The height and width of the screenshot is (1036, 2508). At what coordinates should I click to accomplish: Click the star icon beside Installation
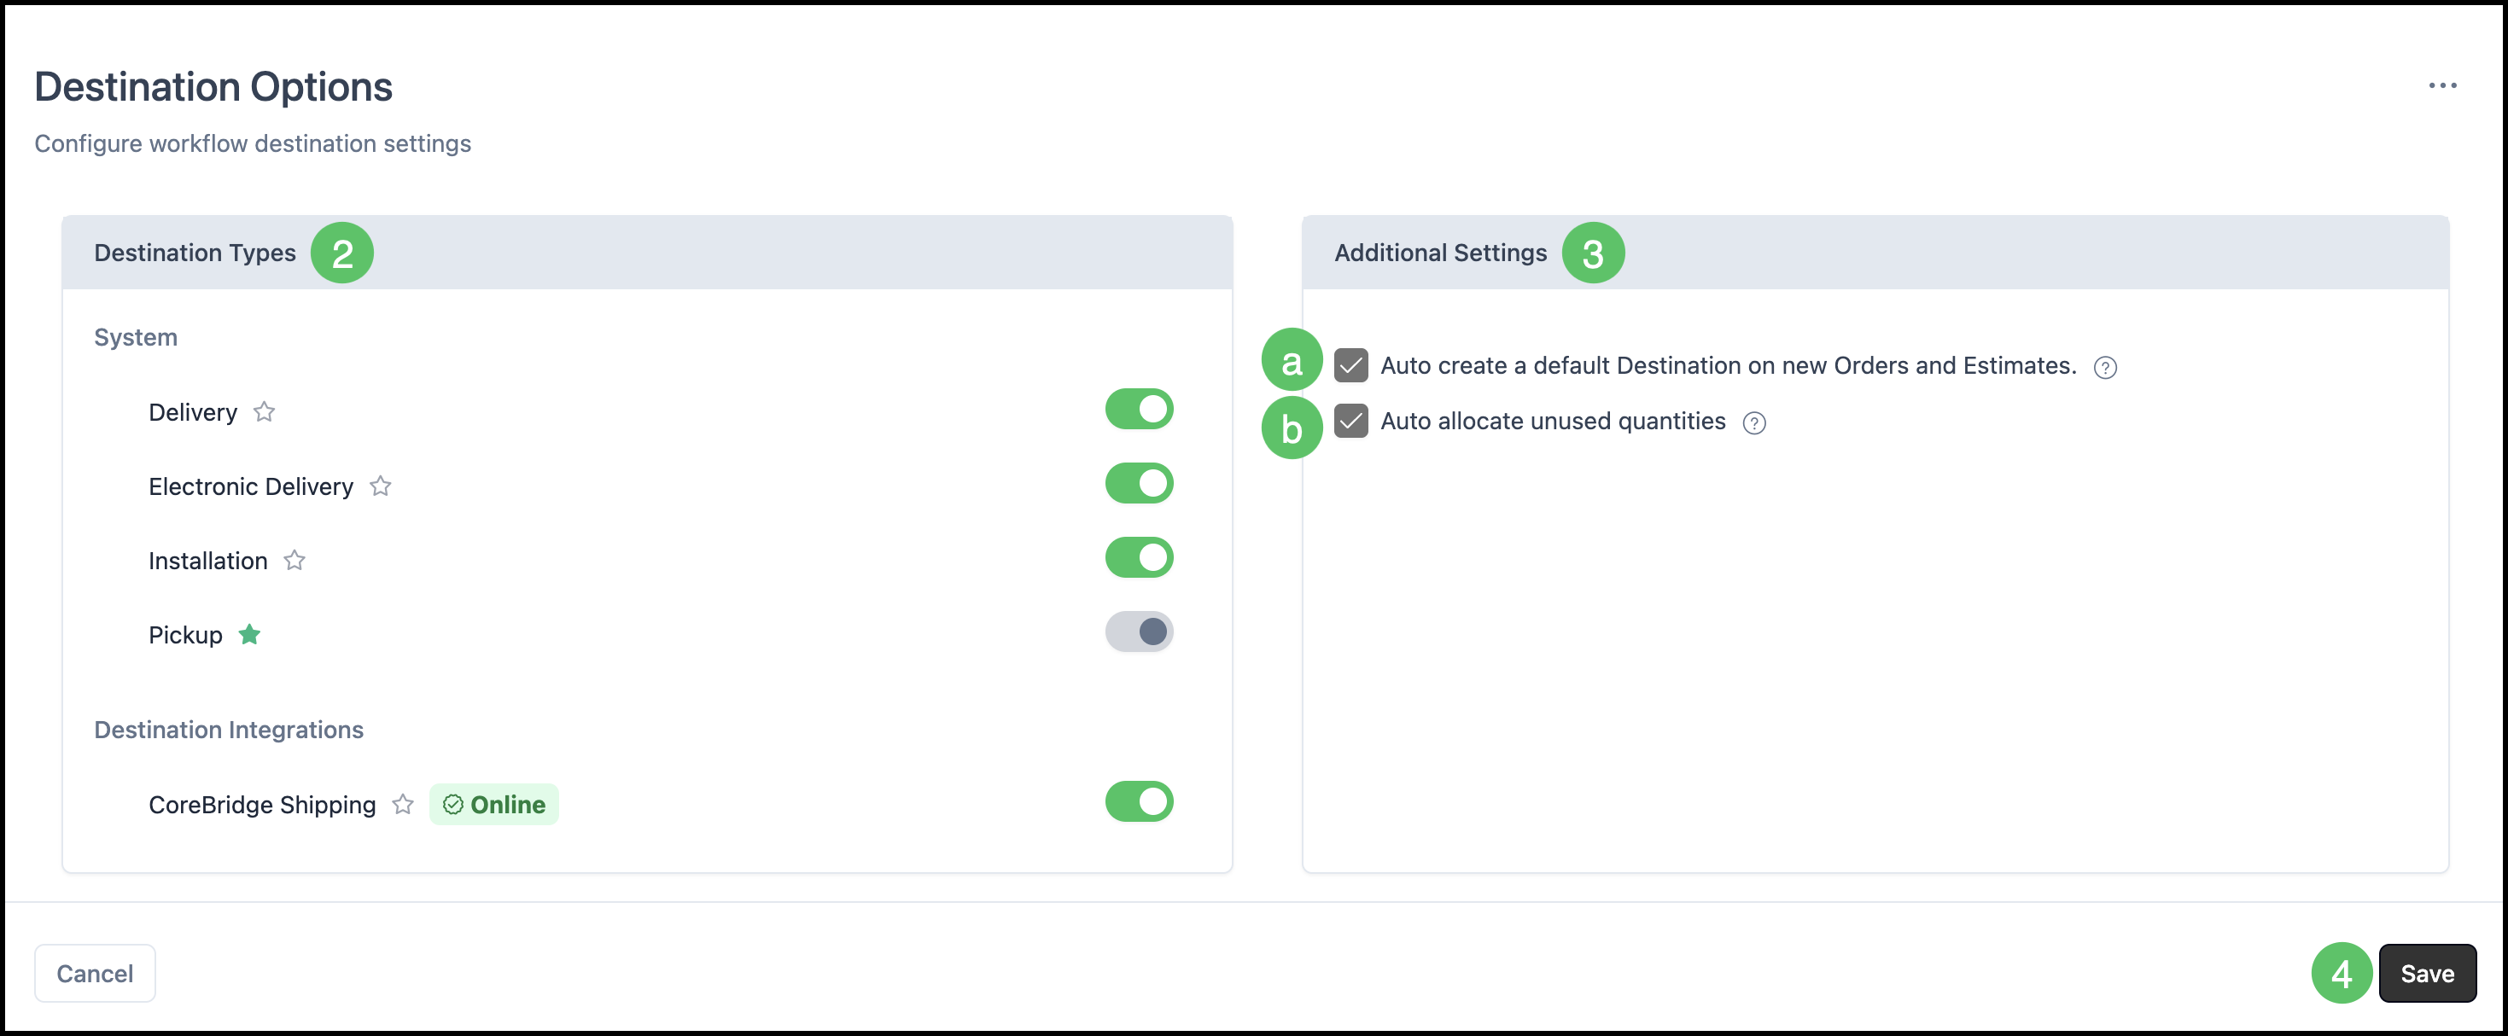(295, 560)
